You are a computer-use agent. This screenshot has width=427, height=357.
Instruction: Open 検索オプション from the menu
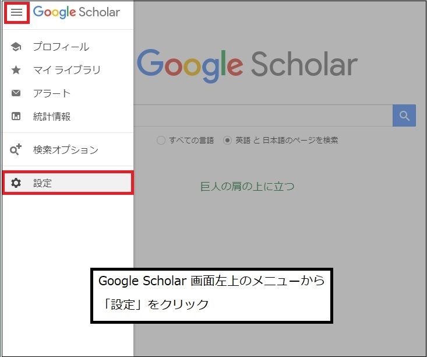click(66, 150)
